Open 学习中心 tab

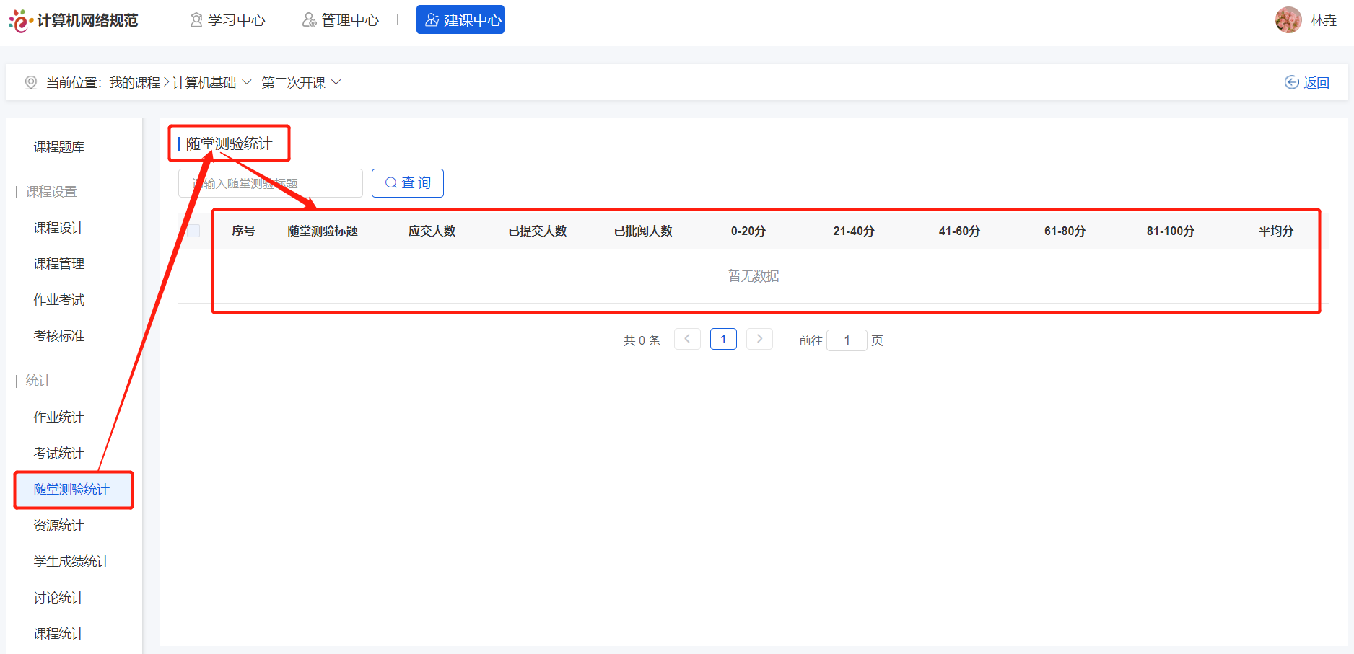228,20
